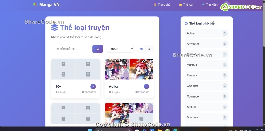Click bottom-left cover image of Action card
This screenshot has width=265, height=131.
[117, 74]
